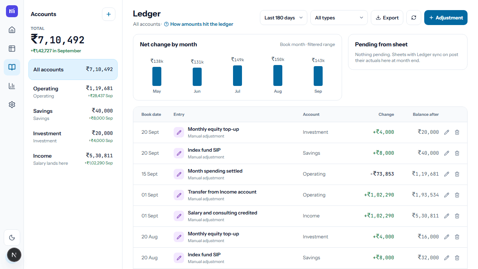This screenshot has height=269, width=478.
Task: Open settings gear in sidebar
Action: click(12, 105)
